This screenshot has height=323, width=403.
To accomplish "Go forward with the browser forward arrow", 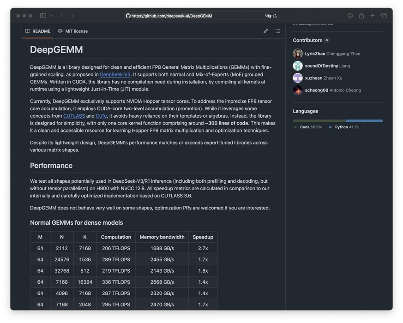I will click(72, 16).
